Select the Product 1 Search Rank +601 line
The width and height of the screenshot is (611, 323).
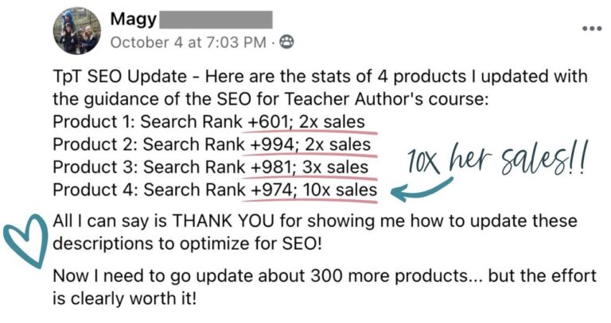[209, 121]
